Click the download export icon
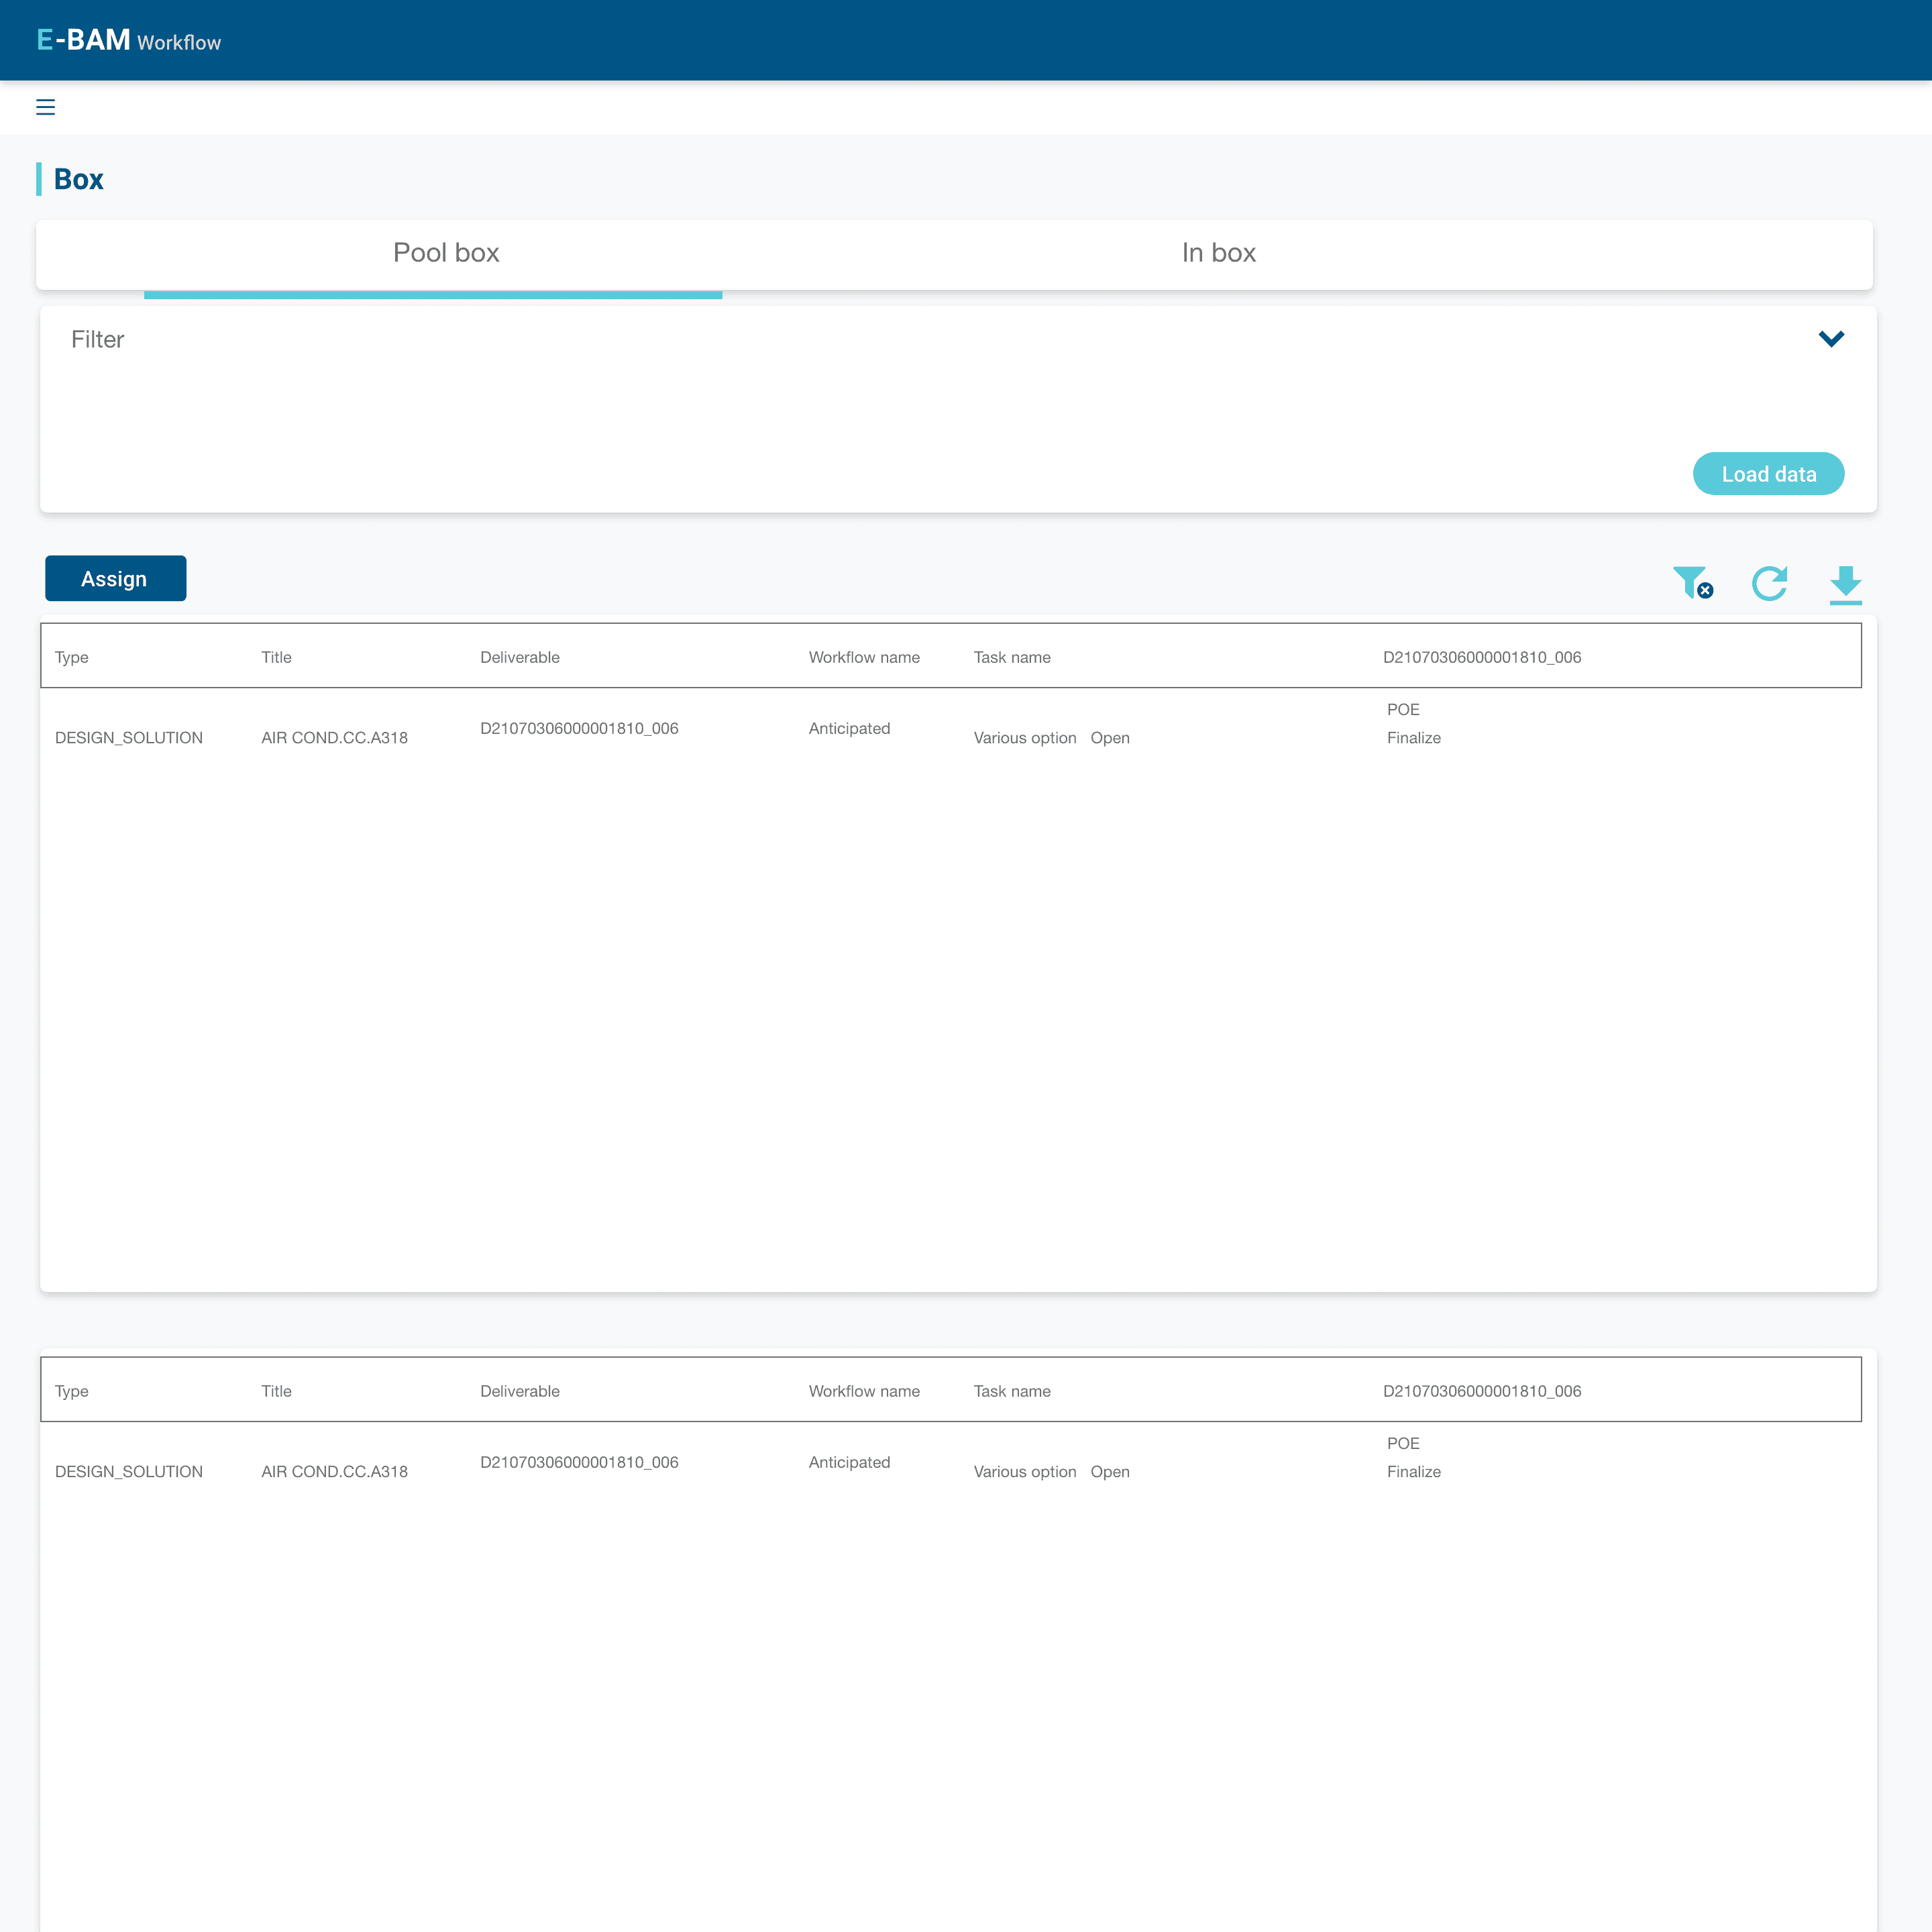The height and width of the screenshot is (1932, 1932). pos(1845,584)
